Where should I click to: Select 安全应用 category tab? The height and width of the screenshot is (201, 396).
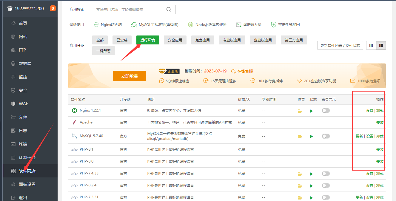coord(175,40)
